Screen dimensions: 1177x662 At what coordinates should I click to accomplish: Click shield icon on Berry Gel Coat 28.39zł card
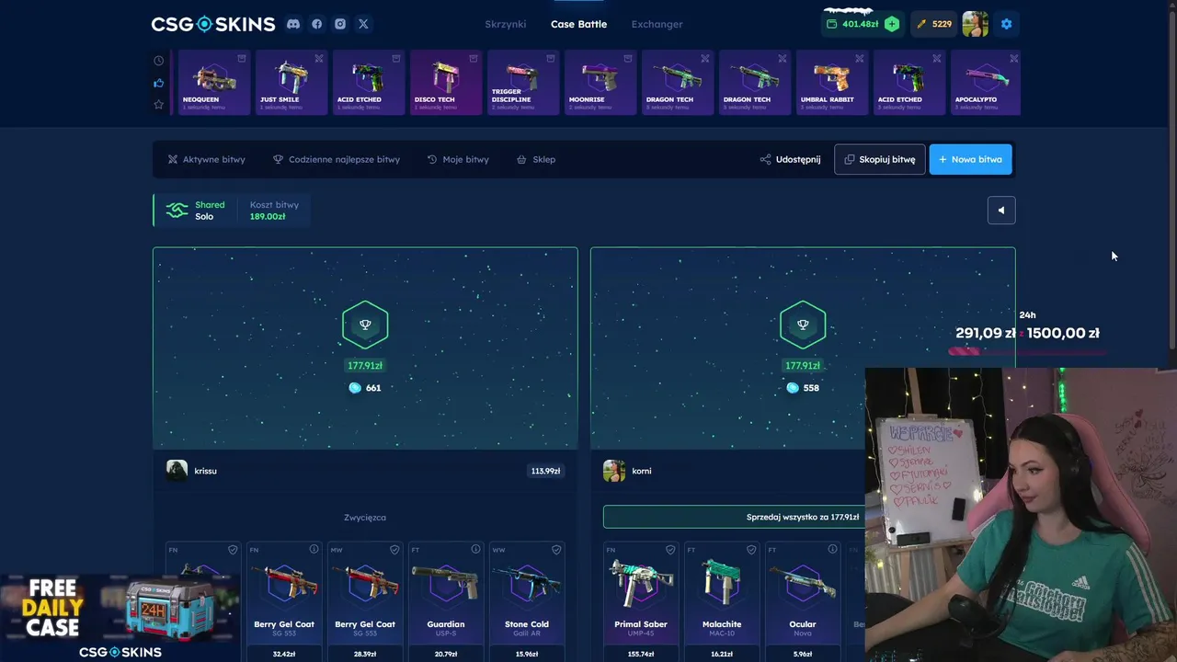394,549
